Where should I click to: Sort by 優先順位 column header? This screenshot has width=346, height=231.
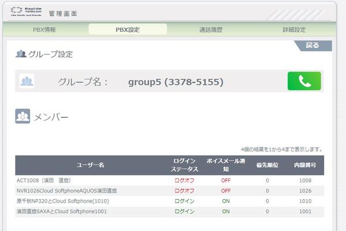tap(267, 165)
